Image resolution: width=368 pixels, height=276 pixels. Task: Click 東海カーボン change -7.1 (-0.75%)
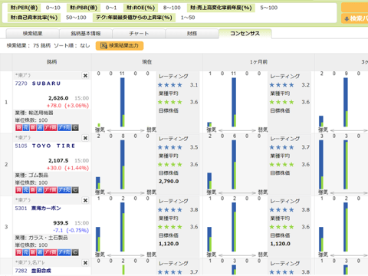(71, 231)
